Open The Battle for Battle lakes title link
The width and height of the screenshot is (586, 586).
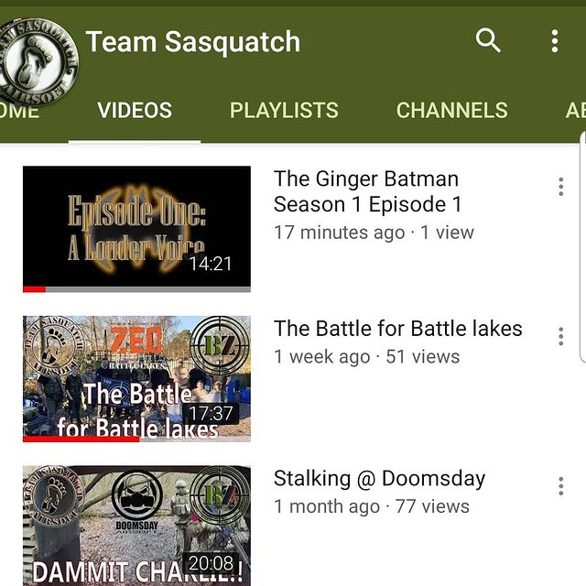tap(397, 329)
